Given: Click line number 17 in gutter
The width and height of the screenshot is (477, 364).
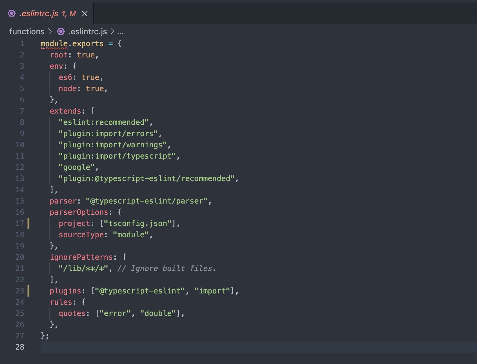Looking at the screenshot, I should (20, 224).
